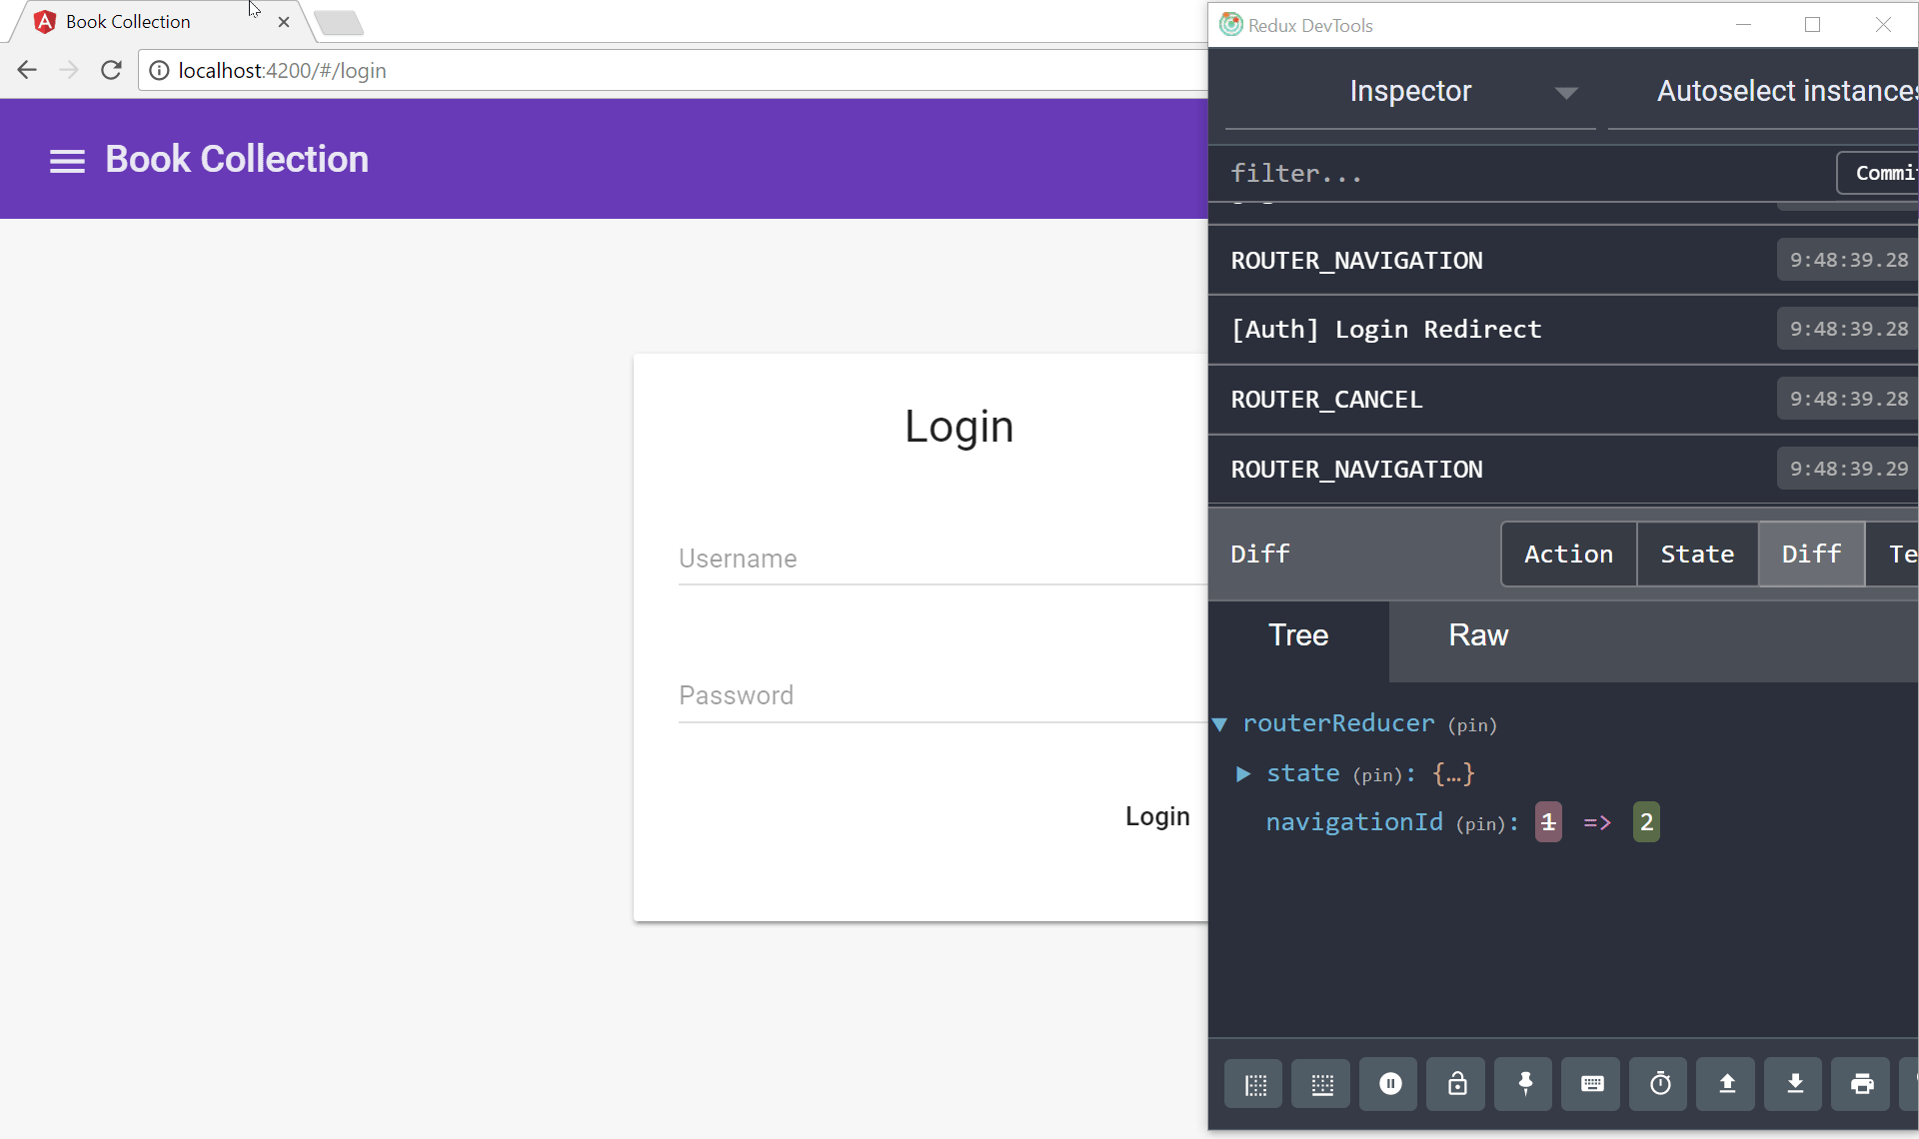Screen dimensions: 1919x1139
Task: Open the Inspector monitor dropdown
Action: click(1410, 92)
